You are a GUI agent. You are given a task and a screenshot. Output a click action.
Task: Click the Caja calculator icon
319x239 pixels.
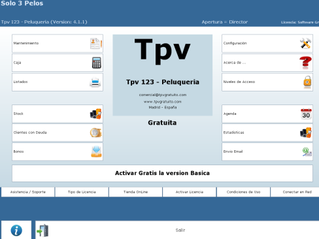click(97, 63)
